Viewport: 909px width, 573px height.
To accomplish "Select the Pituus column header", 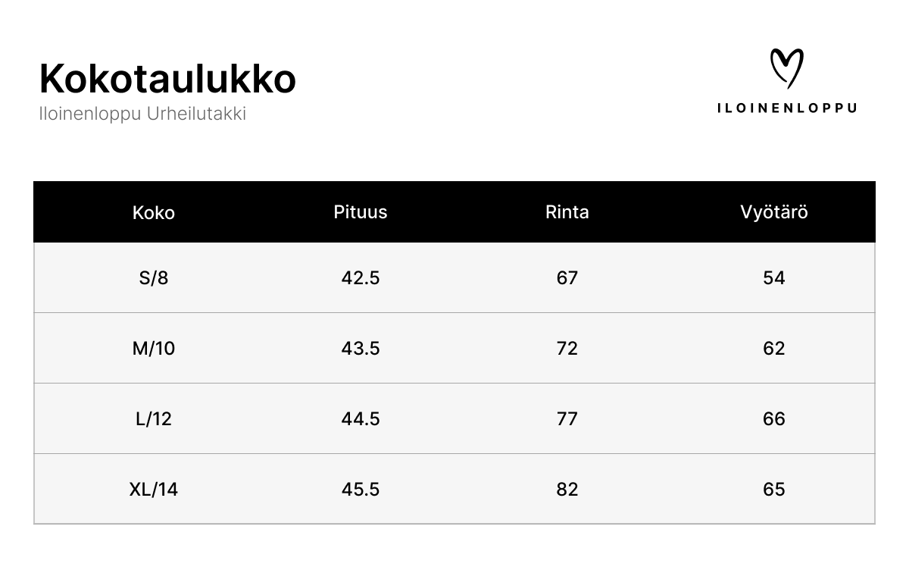I will pyautogui.click(x=361, y=212).
